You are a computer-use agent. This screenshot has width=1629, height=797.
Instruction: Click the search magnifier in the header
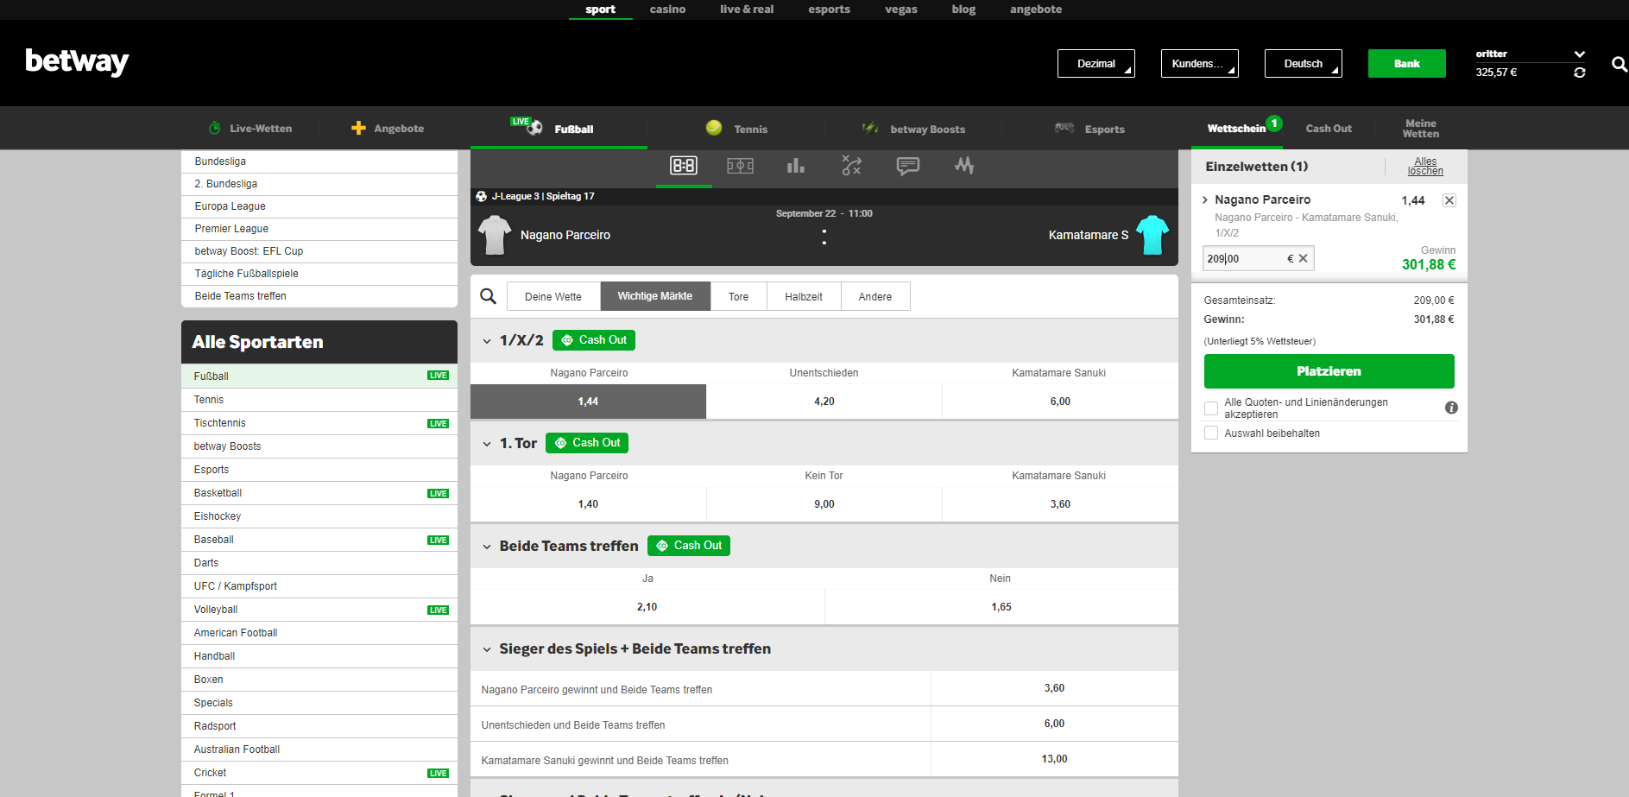pyautogui.click(x=1619, y=64)
